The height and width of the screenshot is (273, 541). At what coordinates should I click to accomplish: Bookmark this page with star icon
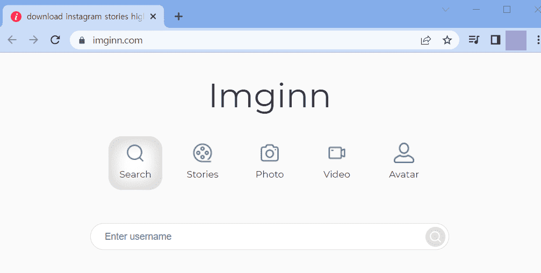(x=447, y=40)
